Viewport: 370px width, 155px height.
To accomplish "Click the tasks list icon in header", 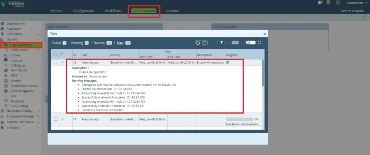I will click(x=328, y=3).
